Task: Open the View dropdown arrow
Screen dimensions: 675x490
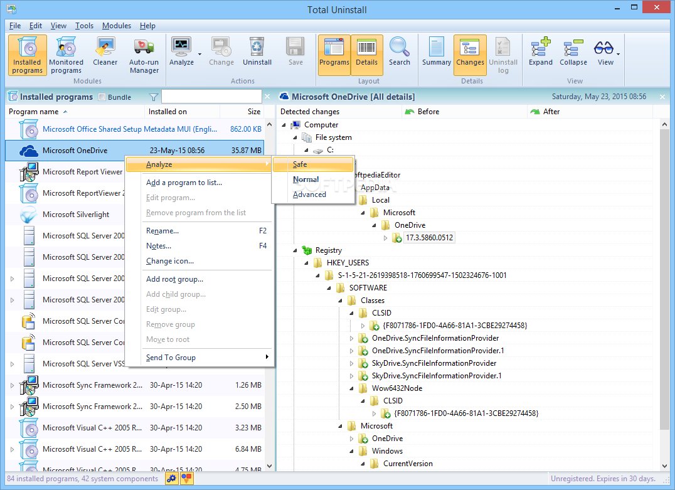Action: pyautogui.click(x=619, y=54)
